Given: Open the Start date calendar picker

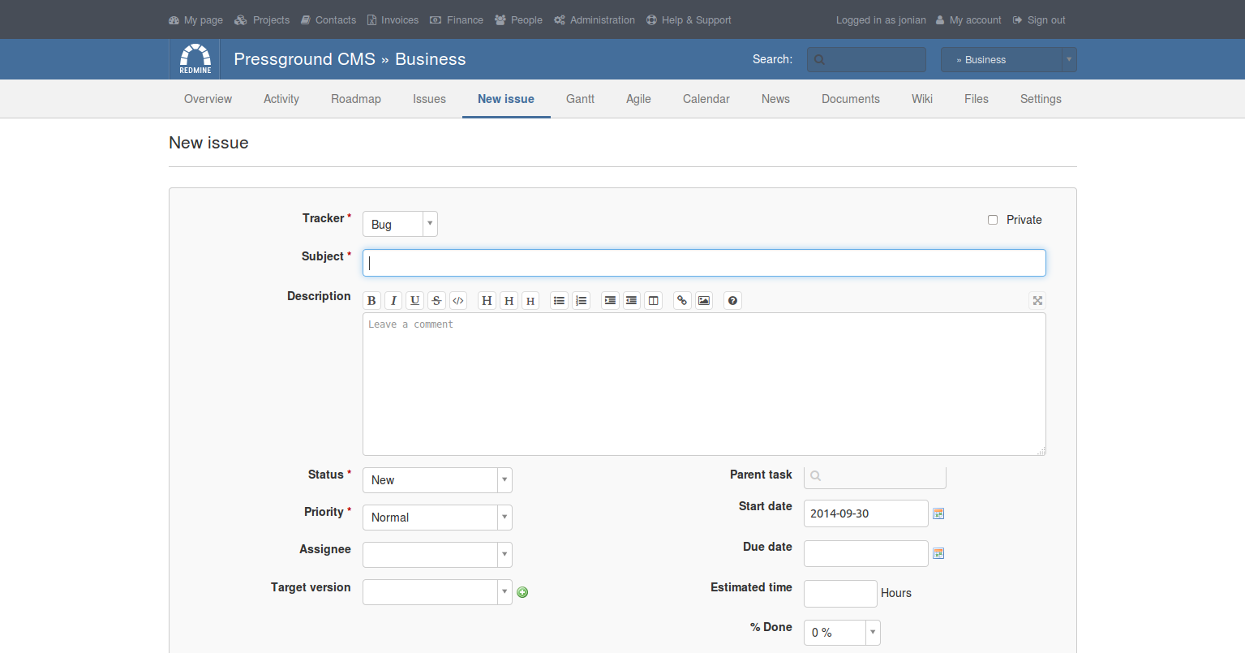Looking at the screenshot, I should 938,513.
